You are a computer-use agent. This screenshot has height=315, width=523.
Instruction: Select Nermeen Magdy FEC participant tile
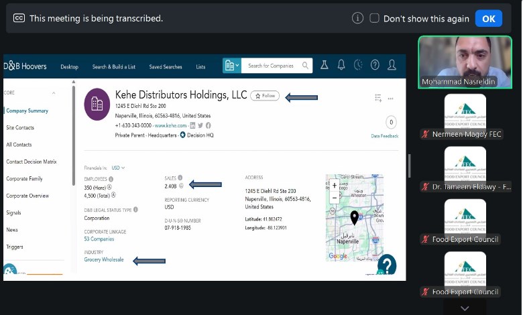(x=465, y=117)
